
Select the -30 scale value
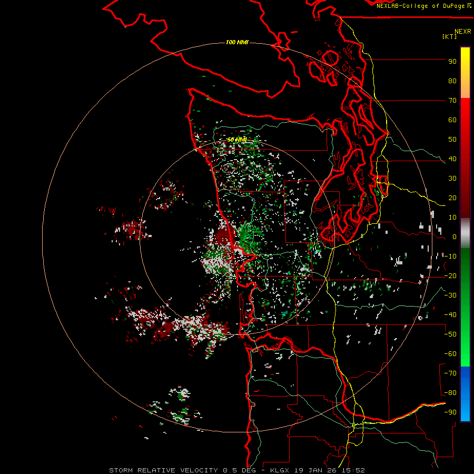click(450, 295)
